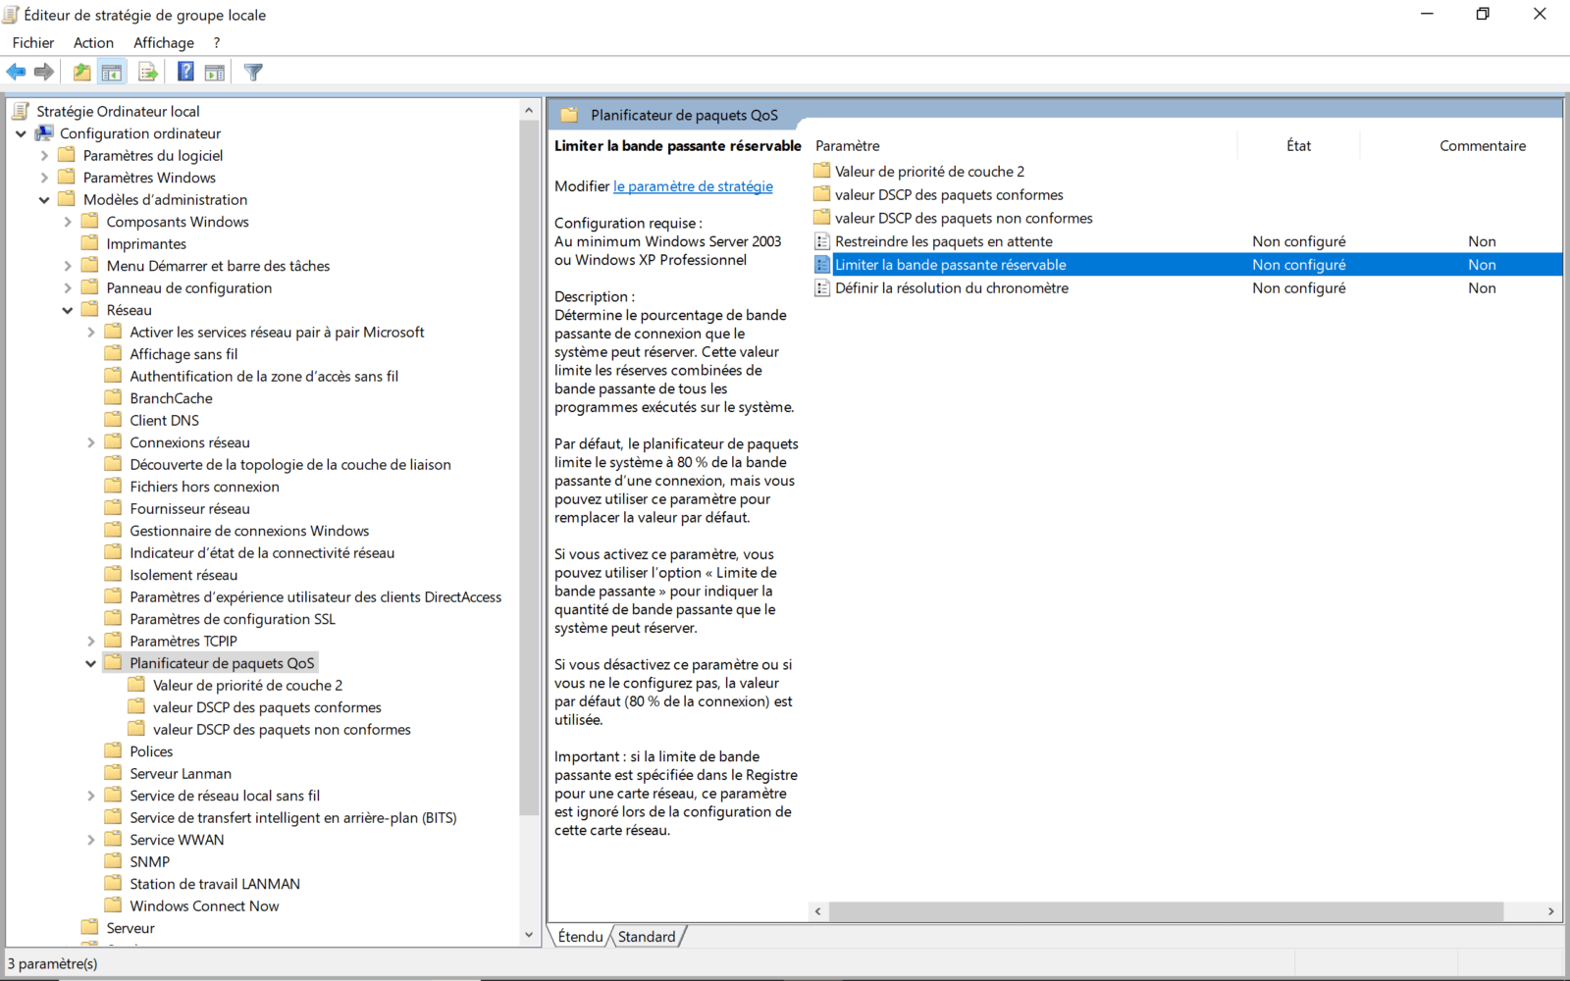The height and width of the screenshot is (981, 1570).
Task: Switch to the Étendu tab
Action: coord(580,936)
